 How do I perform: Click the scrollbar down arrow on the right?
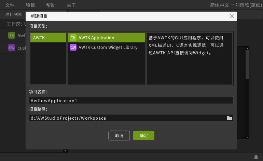pyautogui.click(x=248, y=137)
